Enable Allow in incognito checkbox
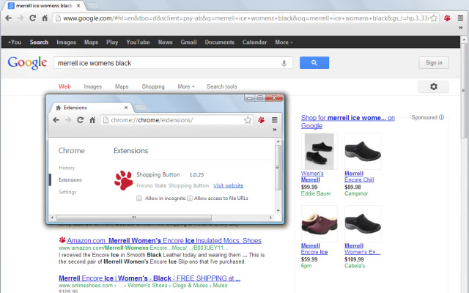The height and width of the screenshot is (293, 469). pyautogui.click(x=139, y=199)
